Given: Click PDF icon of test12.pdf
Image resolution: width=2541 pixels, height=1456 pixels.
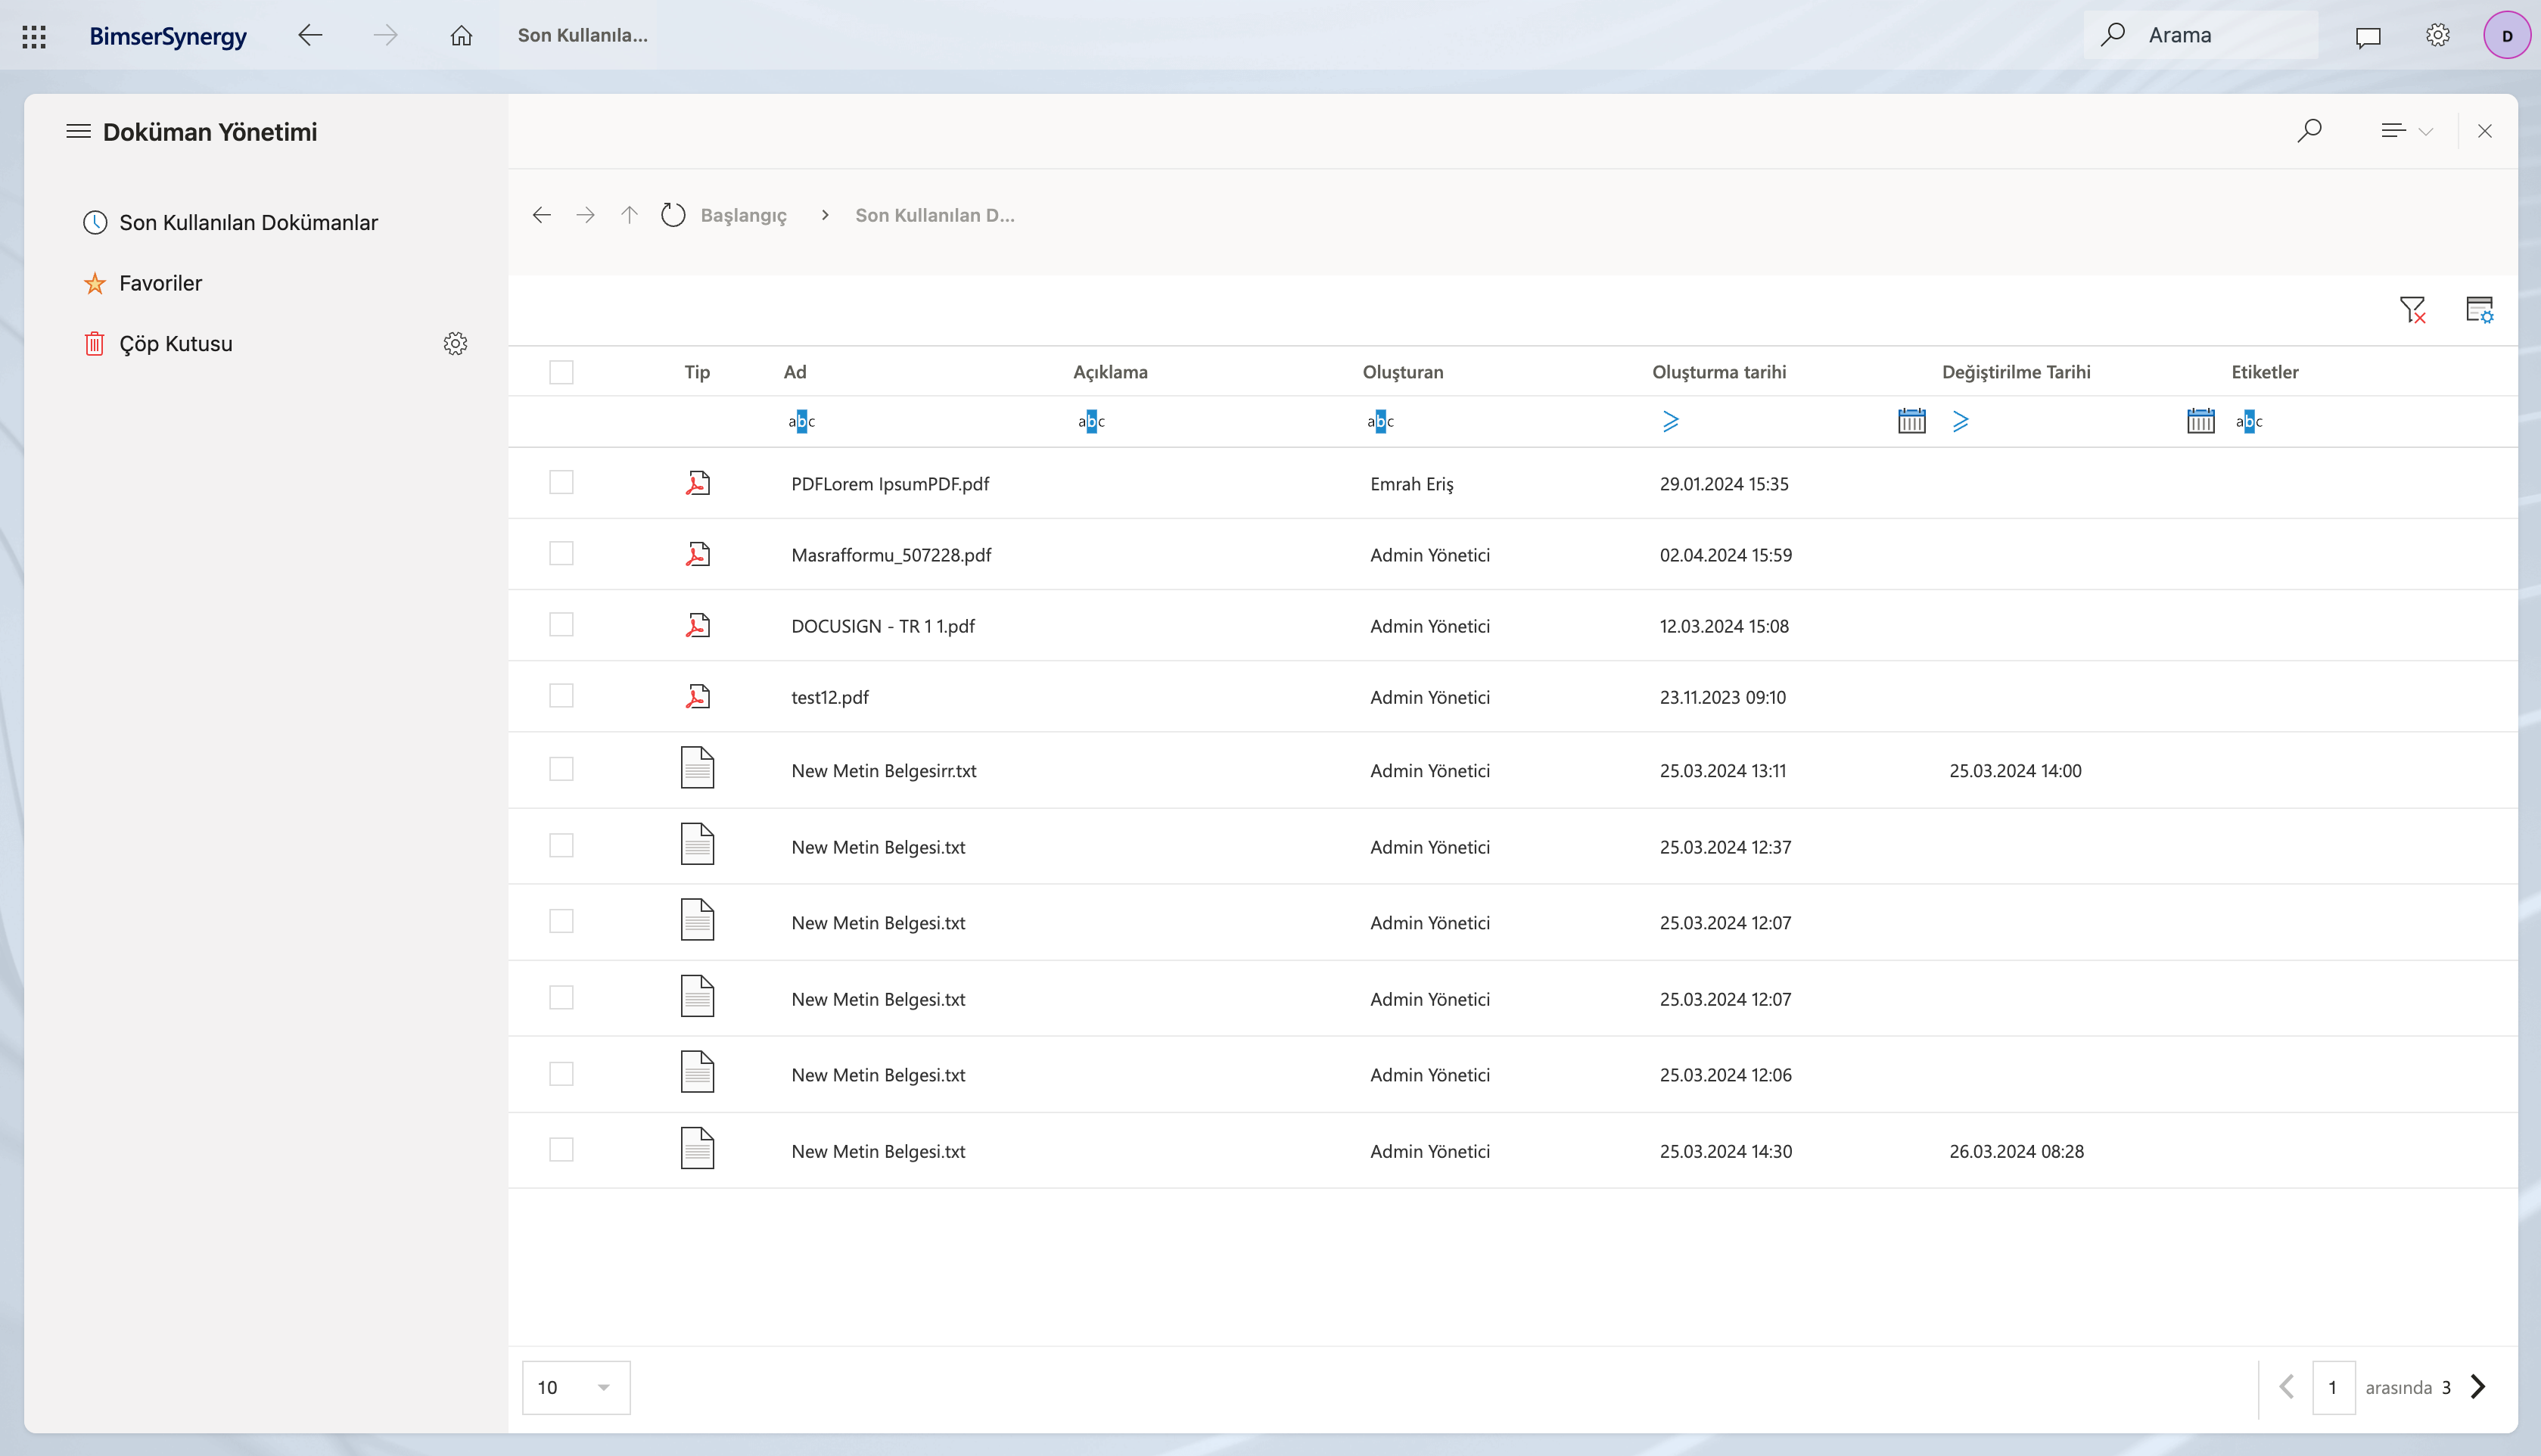Looking at the screenshot, I should coord(698,696).
